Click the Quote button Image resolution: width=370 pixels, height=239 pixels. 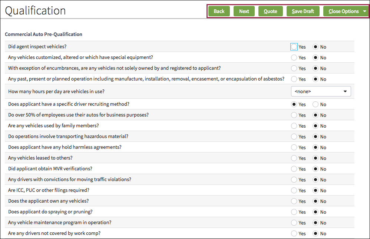click(270, 11)
